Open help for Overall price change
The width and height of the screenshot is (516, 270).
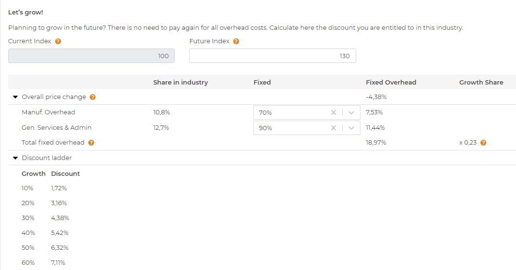coord(93,97)
